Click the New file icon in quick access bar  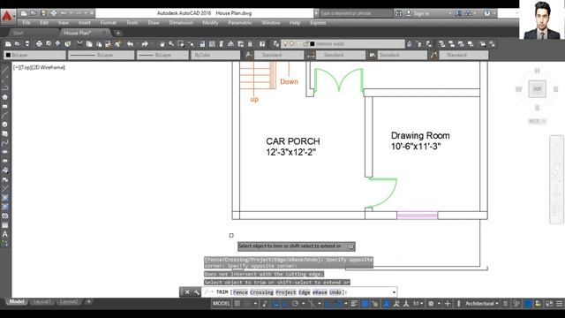point(24,13)
